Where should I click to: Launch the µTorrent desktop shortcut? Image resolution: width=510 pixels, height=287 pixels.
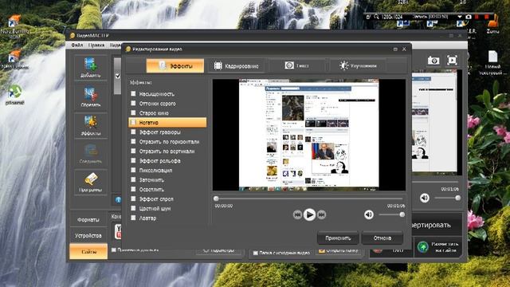14,95
